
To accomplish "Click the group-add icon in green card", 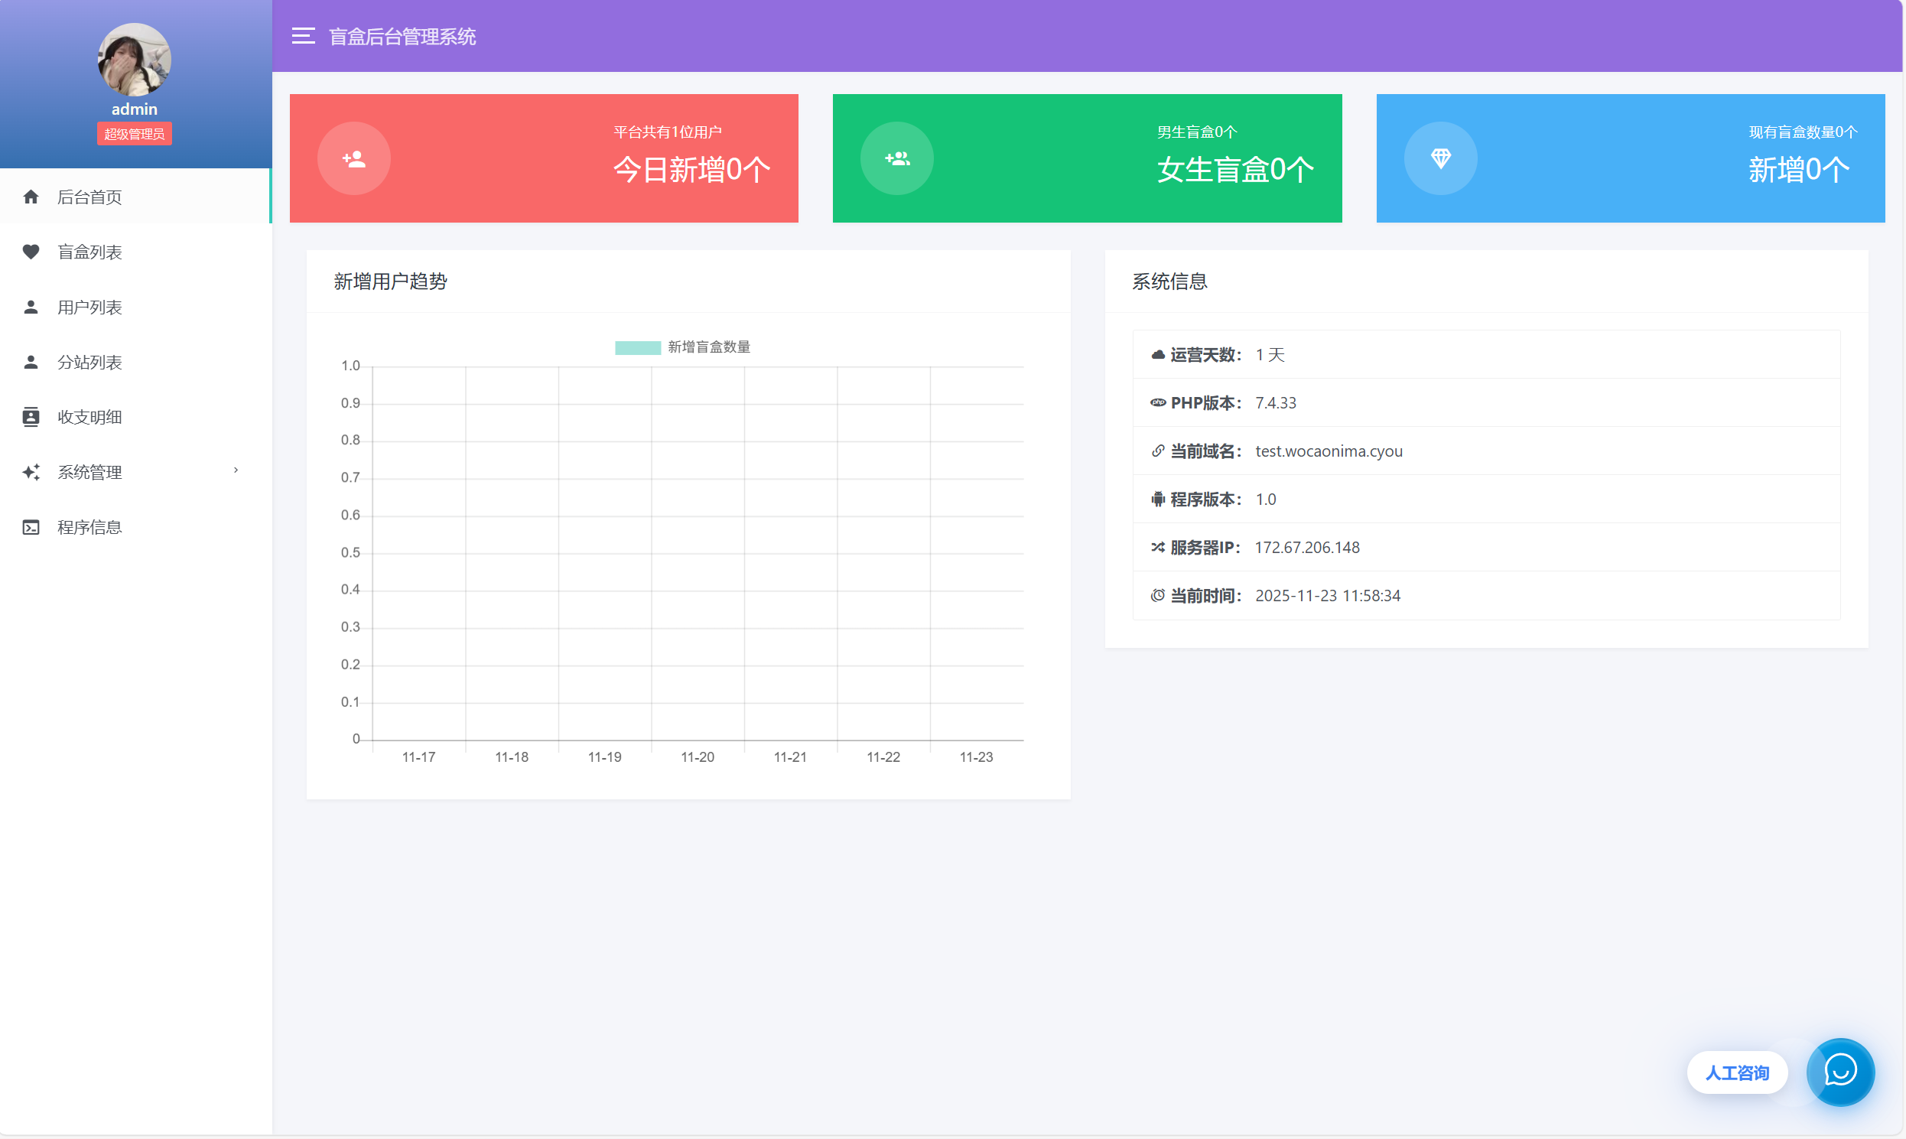I will coord(897,159).
